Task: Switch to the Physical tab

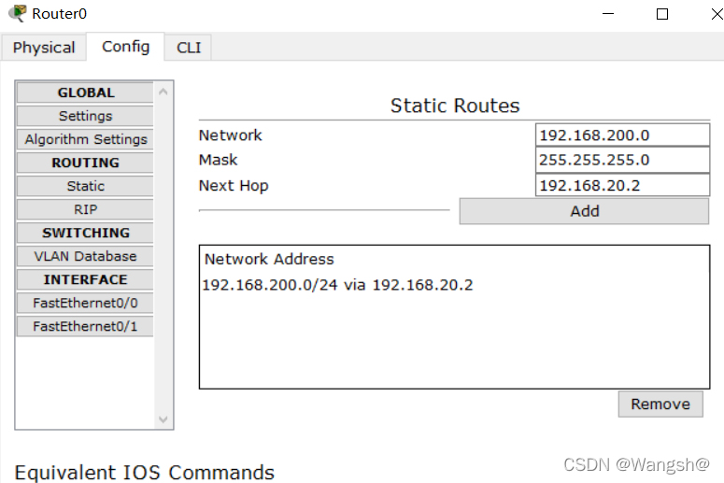Action: point(44,48)
